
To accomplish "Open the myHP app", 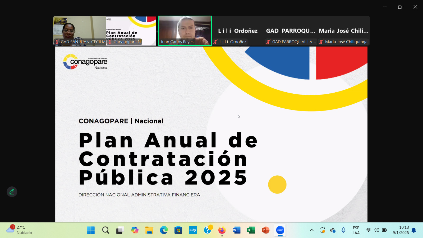I will [193, 230].
